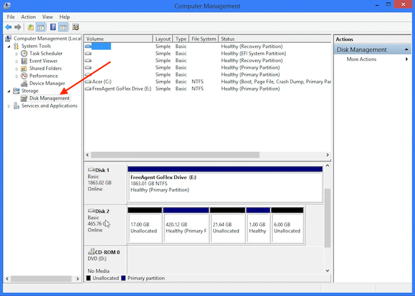
Task: Open the Action menu
Action: 29,17
